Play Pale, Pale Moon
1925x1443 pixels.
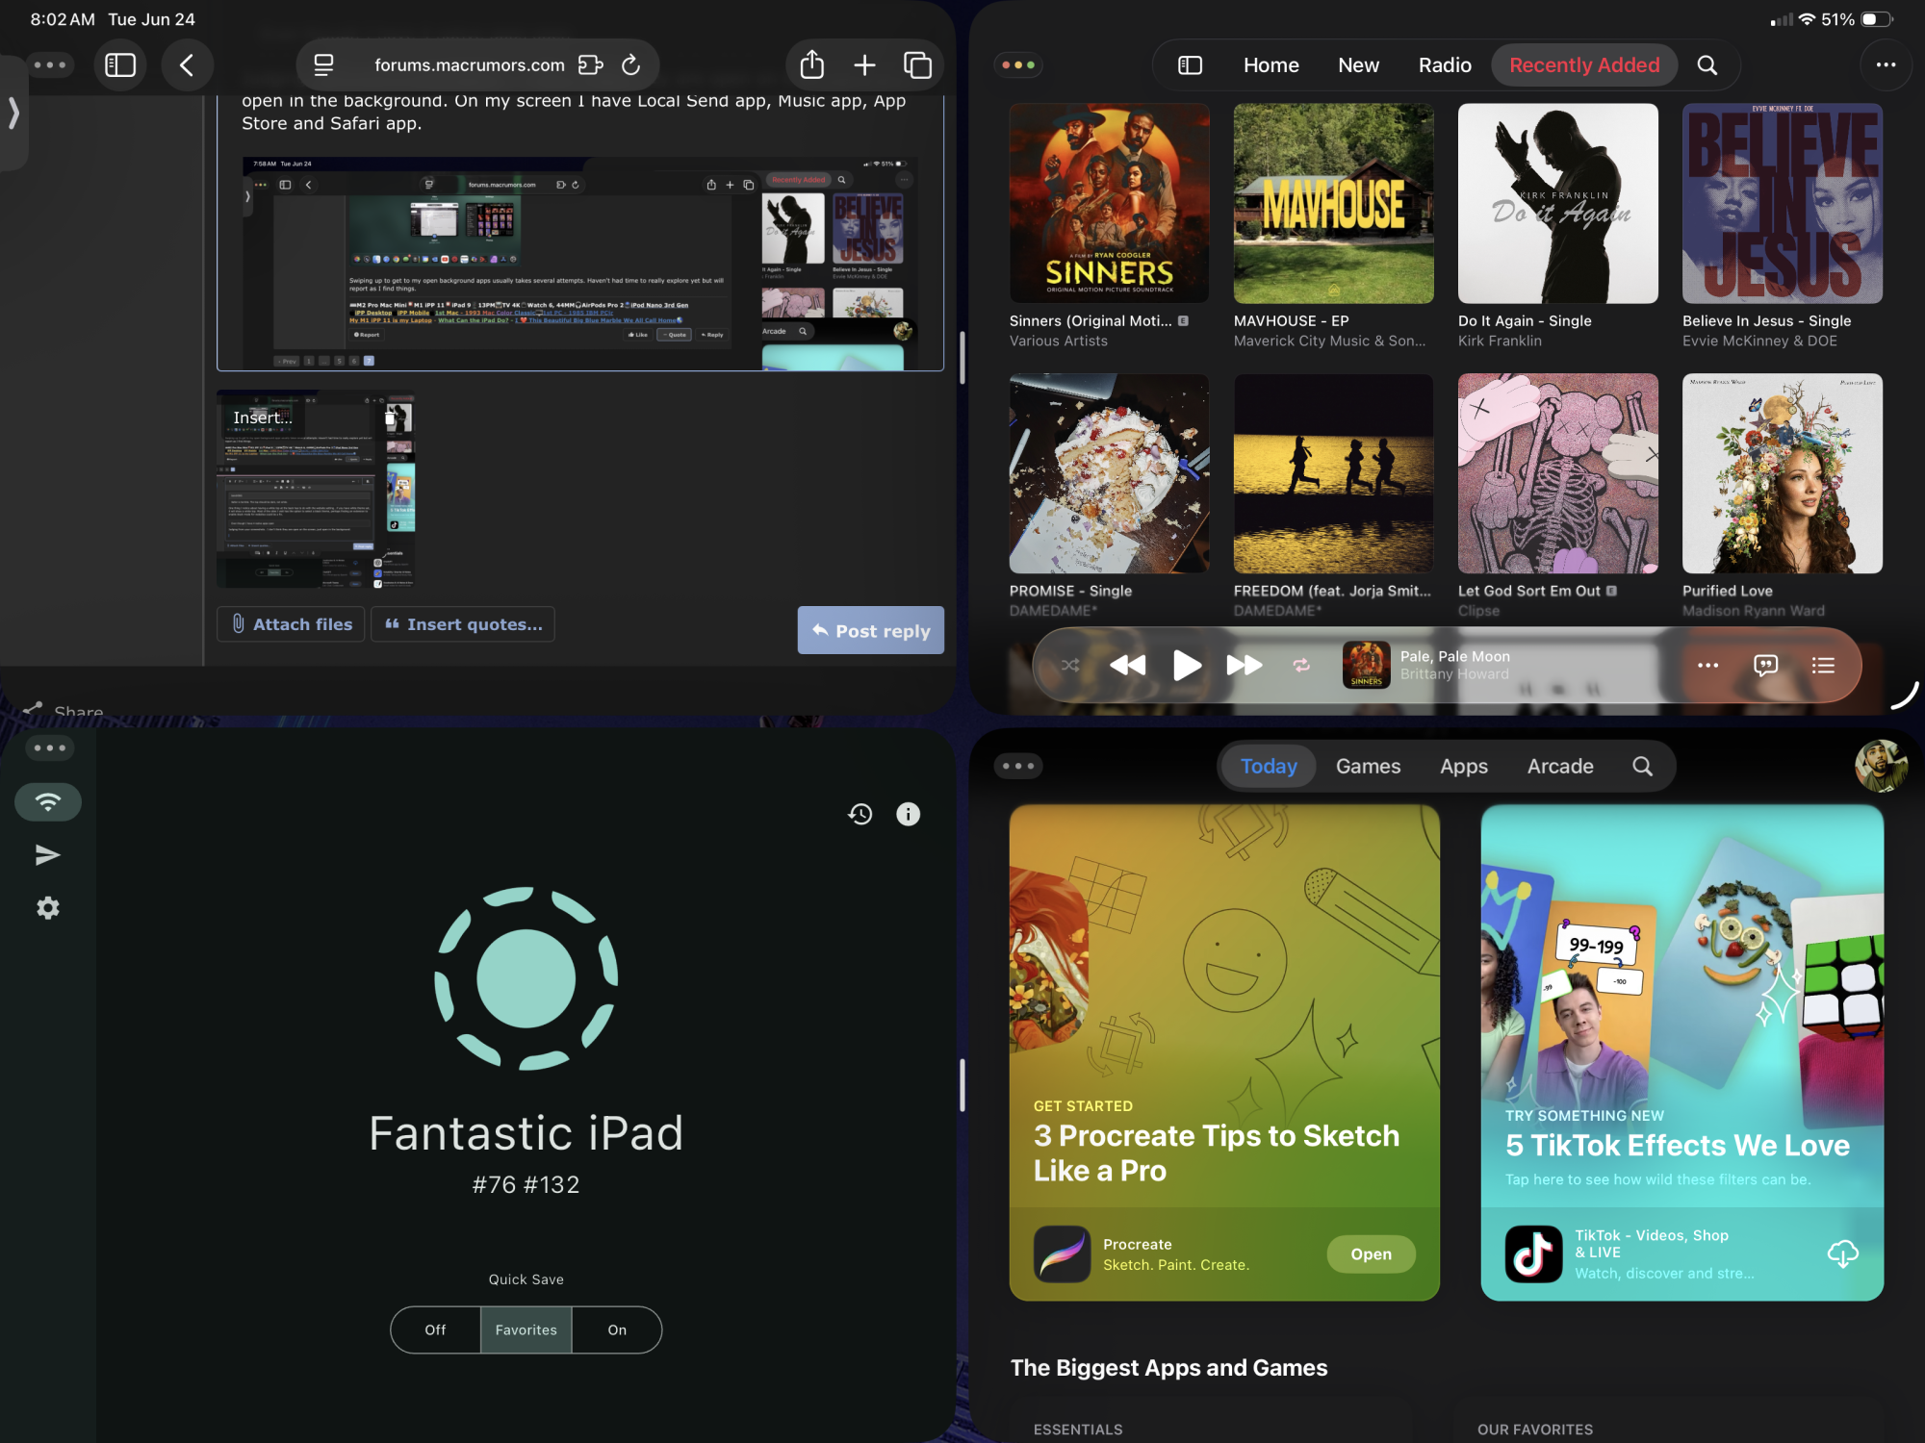(1187, 665)
